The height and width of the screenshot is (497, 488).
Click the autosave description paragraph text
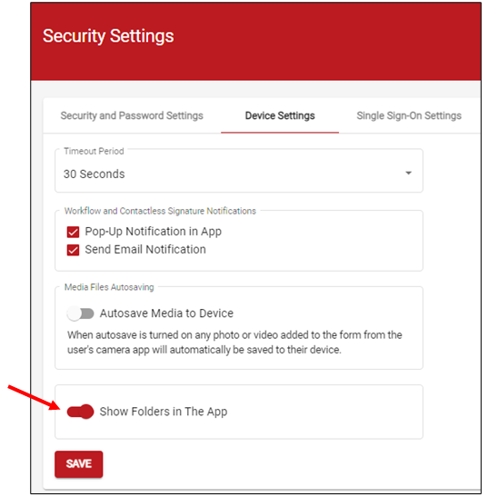234,343
